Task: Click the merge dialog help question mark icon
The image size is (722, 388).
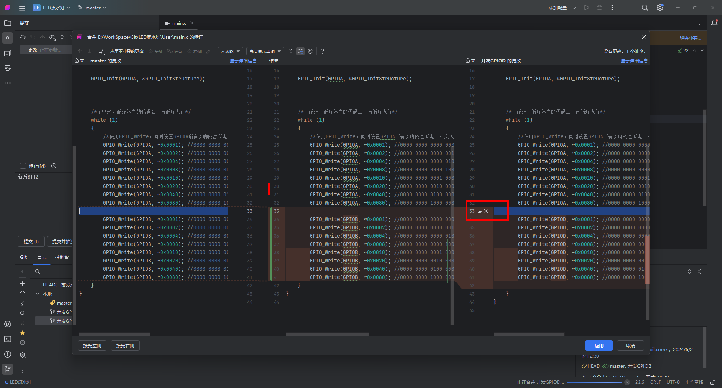Action: click(x=322, y=51)
